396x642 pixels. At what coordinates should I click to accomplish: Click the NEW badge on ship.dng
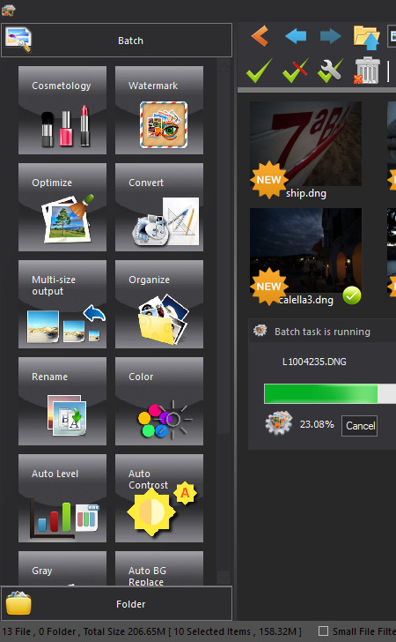[x=269, y=180]
